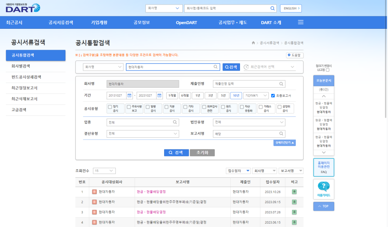390x227 pixels.
Task: Open the 기업개황 menu
Action: pos(99,23)
